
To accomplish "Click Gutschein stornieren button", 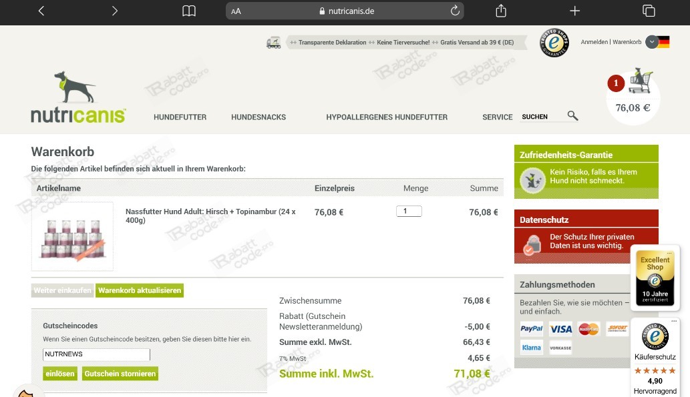I will pos(120,374).
